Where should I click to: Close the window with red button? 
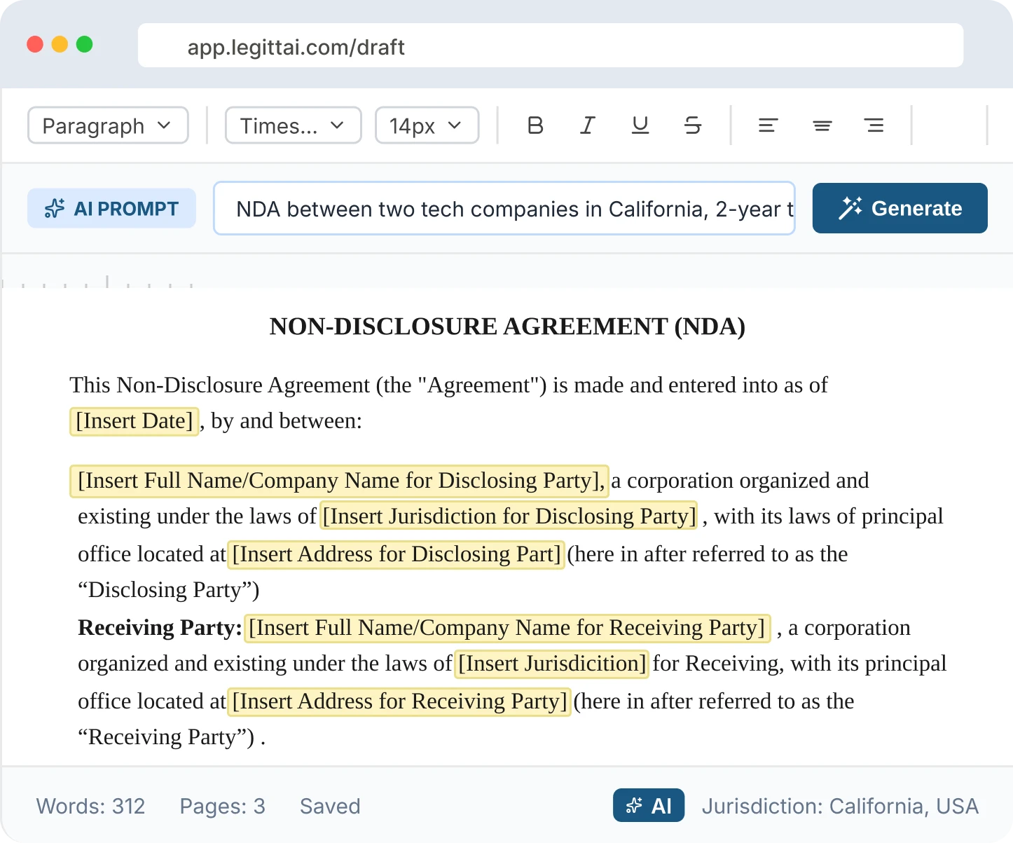35,44
